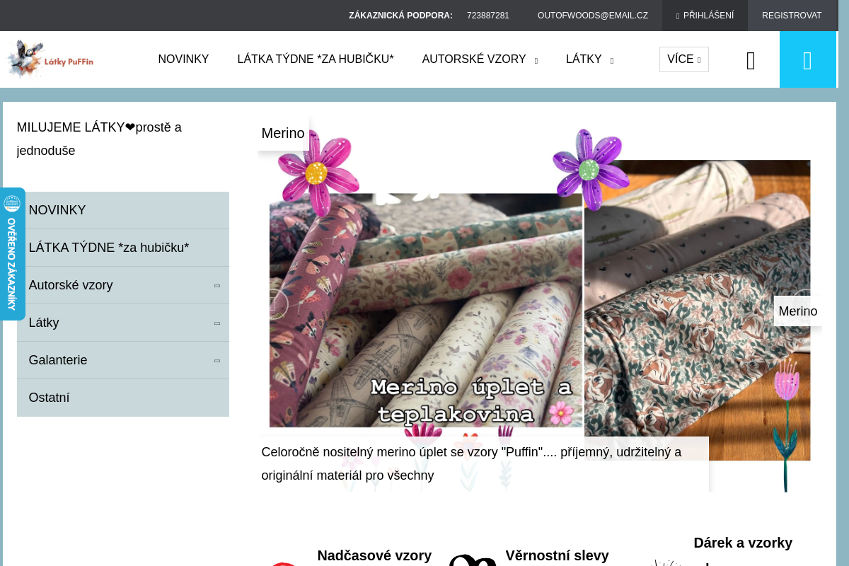The width and height of the screenshot is (849, 566).
Task: Click the Merino slider caption label
Action: click(282, 133)
